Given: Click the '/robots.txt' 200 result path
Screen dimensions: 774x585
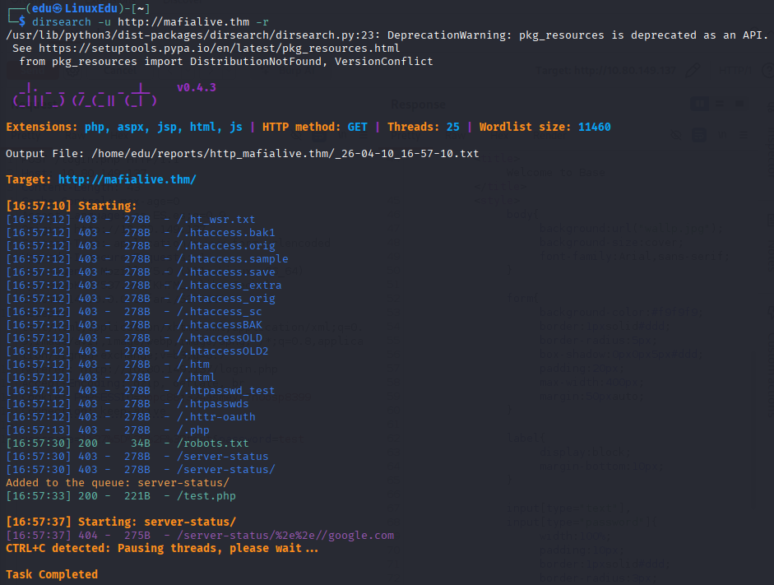Looking at the screenshot, I should 213,443.
